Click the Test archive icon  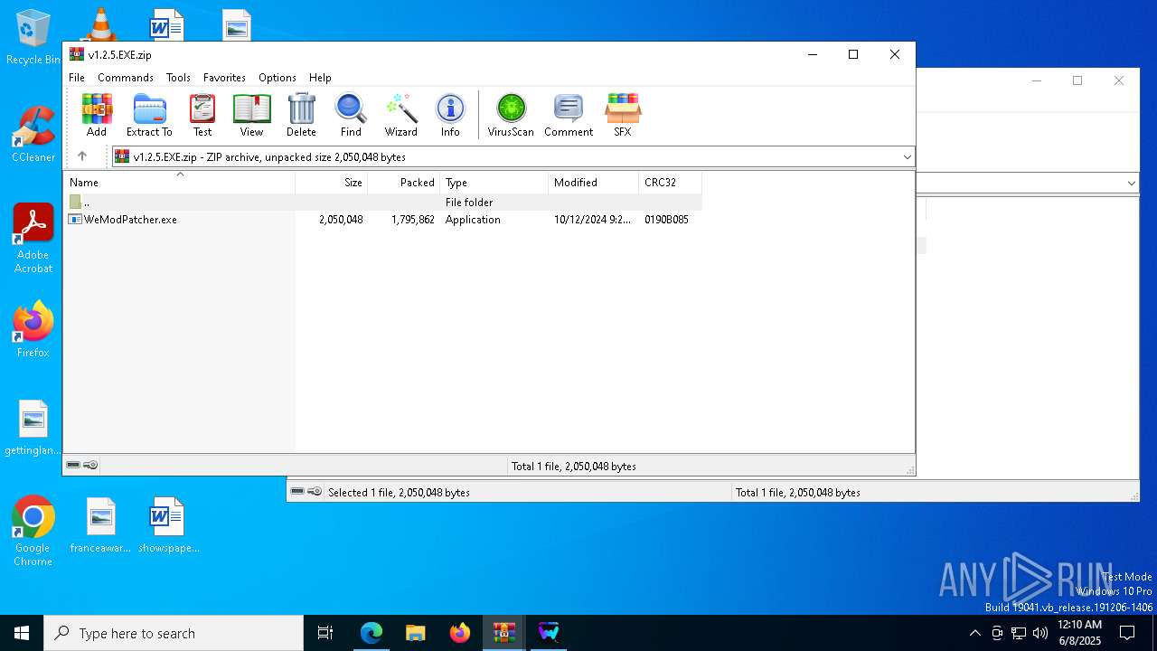click(x=202, y=115)
